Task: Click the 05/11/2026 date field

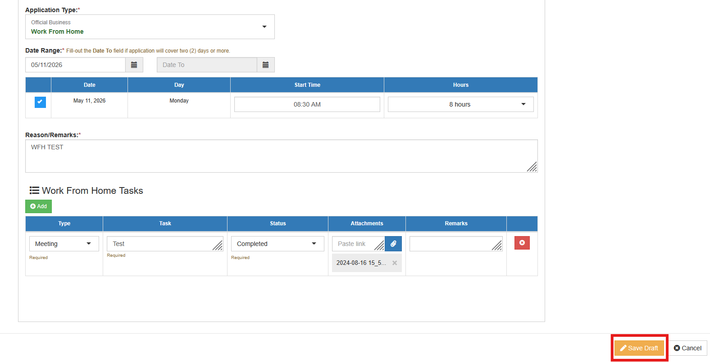Action: click(x=75, y=65)
